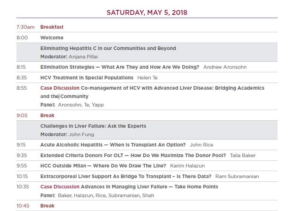Click the panel list Aronsohn, Te, Yapp
Viewport: 293px width, 211px height.
click(x=81, y=105)
